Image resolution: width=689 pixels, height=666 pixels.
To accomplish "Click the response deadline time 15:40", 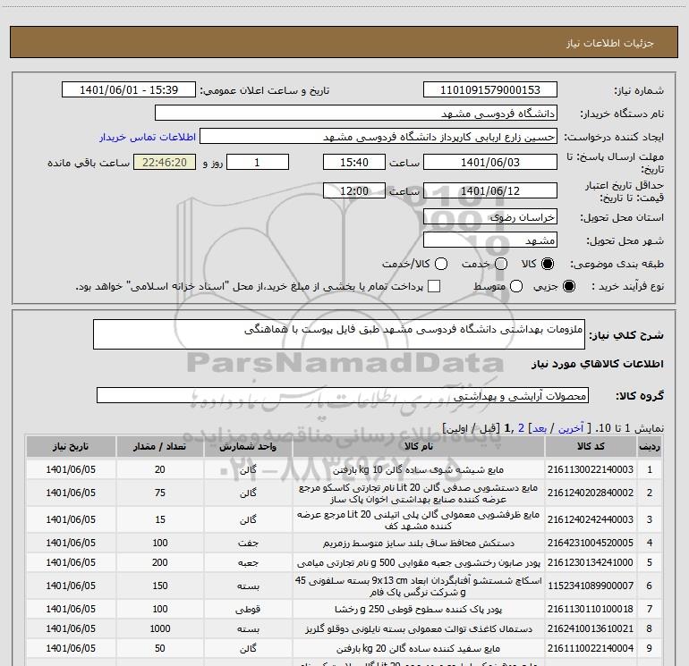I will pyautogui.click(x=354, y=163).
